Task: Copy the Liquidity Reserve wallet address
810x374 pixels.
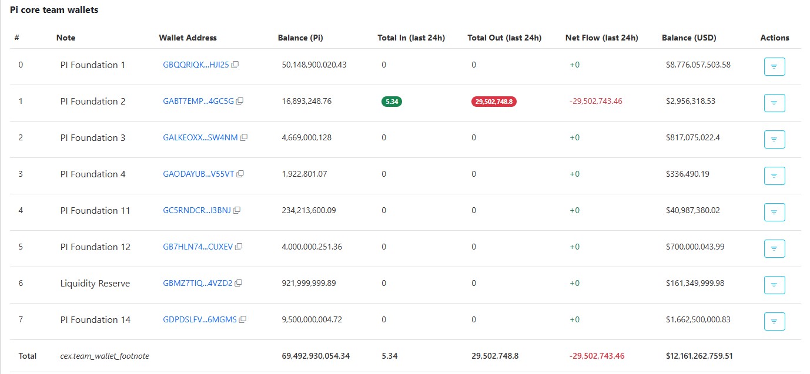Action: coord(237,283)
